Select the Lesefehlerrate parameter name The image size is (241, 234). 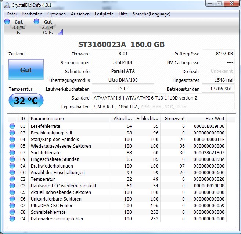(x=45, y=126)
